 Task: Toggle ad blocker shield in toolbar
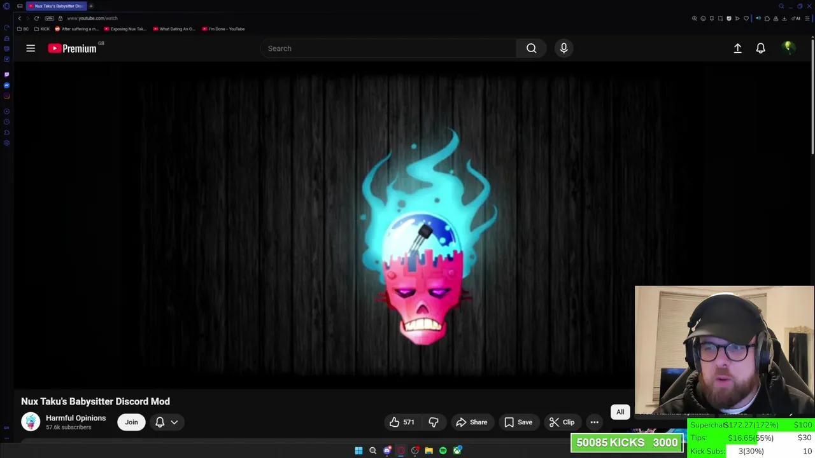729,18
